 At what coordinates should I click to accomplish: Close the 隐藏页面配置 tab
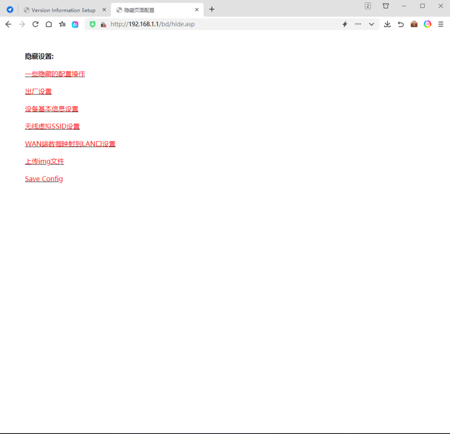click(x=197, y=10)
